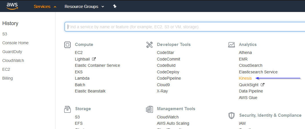
Task: Open EFS service
Action: [x=79, y=123]
